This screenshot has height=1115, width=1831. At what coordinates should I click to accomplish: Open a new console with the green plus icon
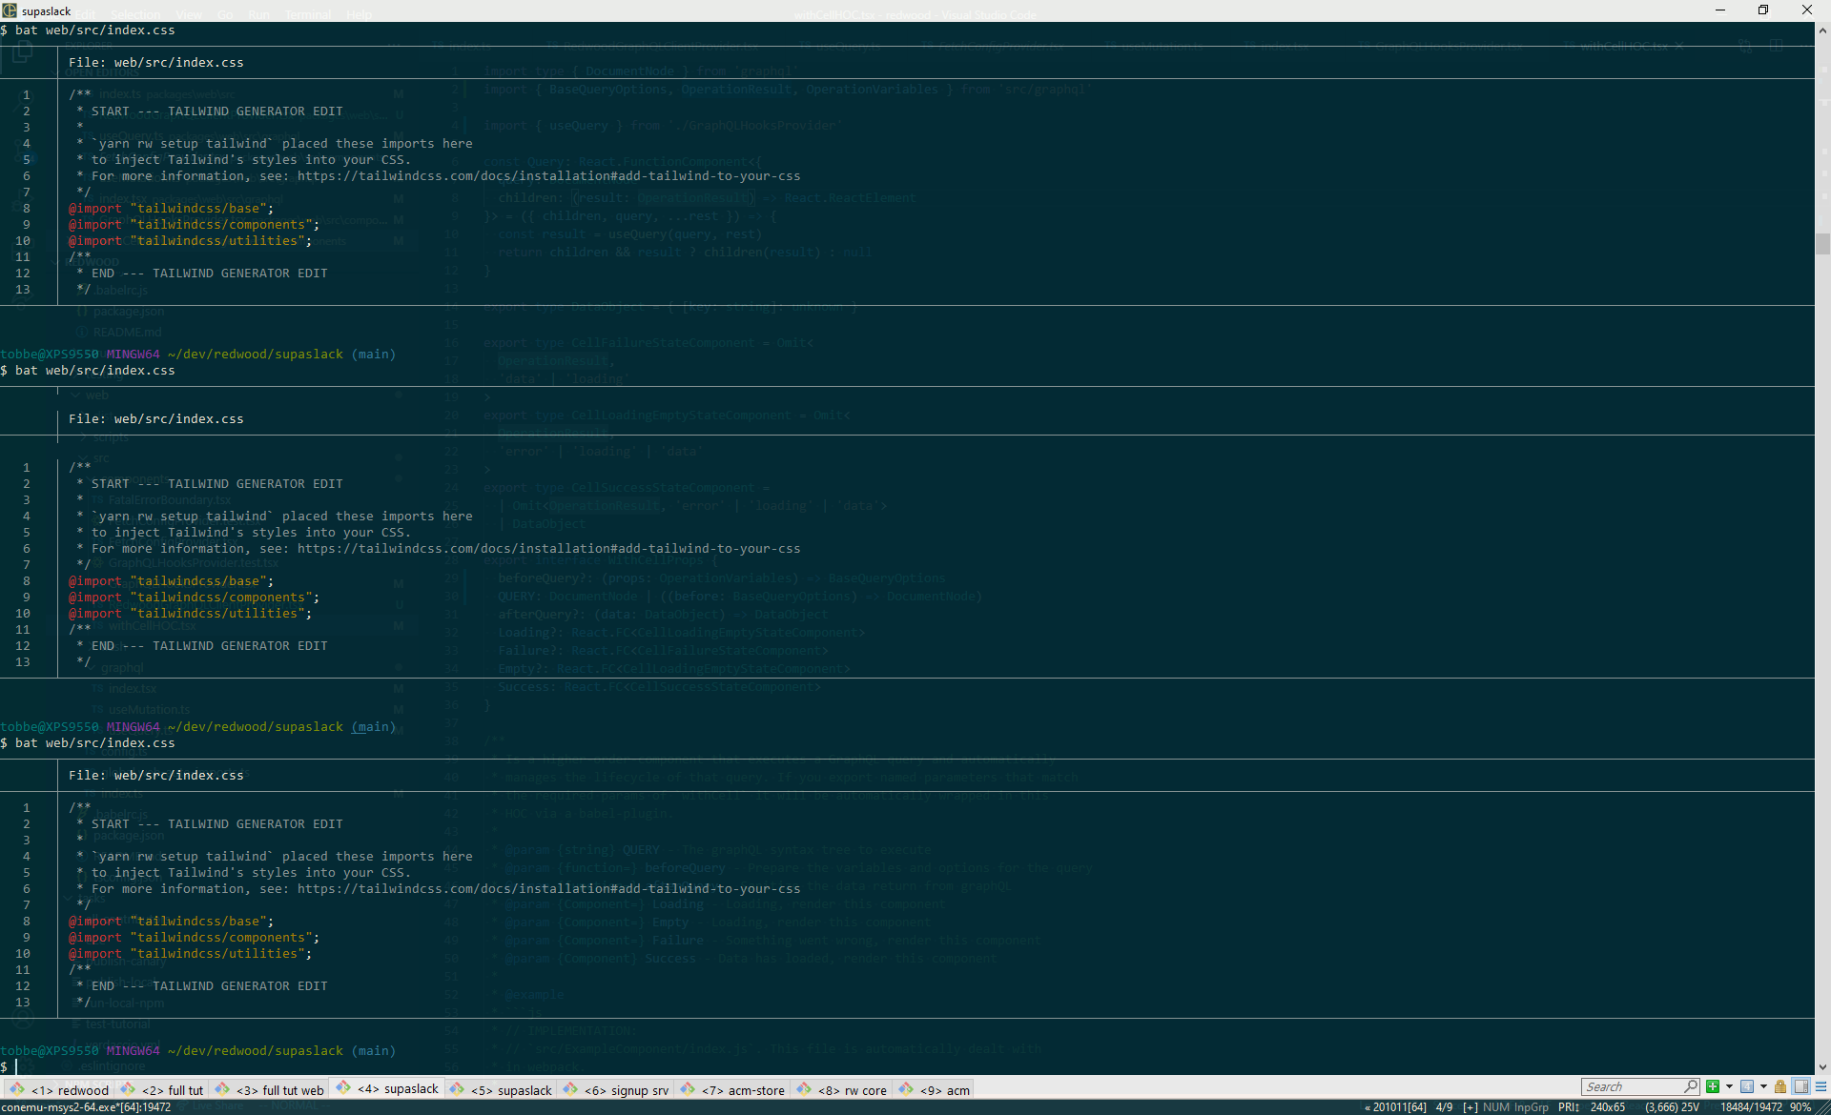pyautogui.click(x=1713, y=1086)
